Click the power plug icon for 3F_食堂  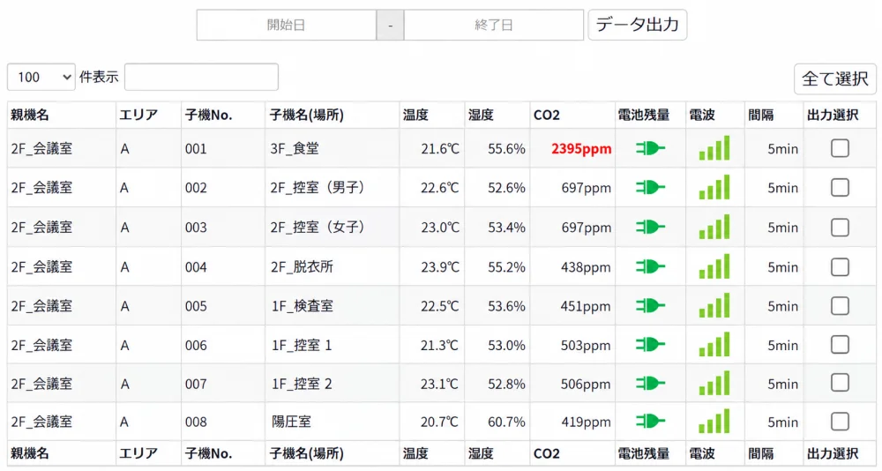[x=650, y=148]
